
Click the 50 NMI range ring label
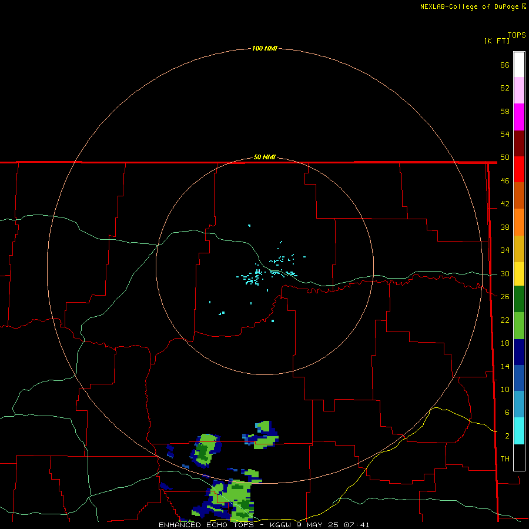point(264,157)
